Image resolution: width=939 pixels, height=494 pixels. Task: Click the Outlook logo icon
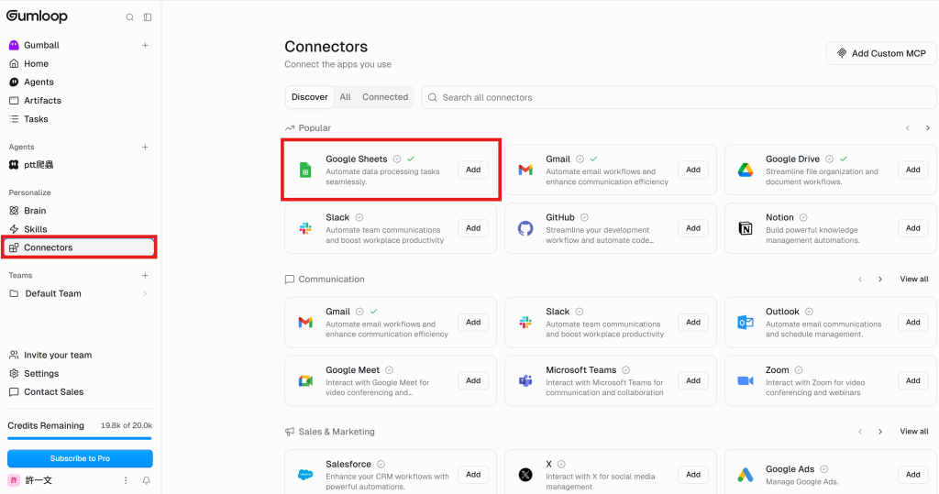(745, 322)
